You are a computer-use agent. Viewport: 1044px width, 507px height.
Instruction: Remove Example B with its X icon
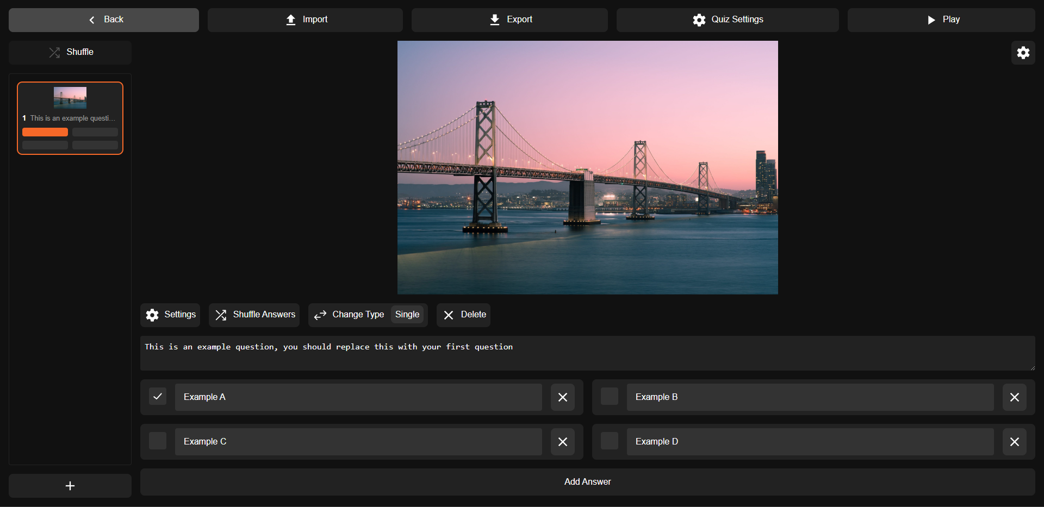tap(1014, 397)
